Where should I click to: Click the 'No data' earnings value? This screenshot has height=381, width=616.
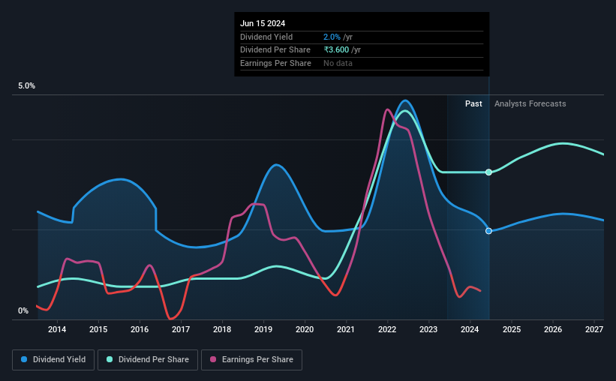tap(338, 63)
